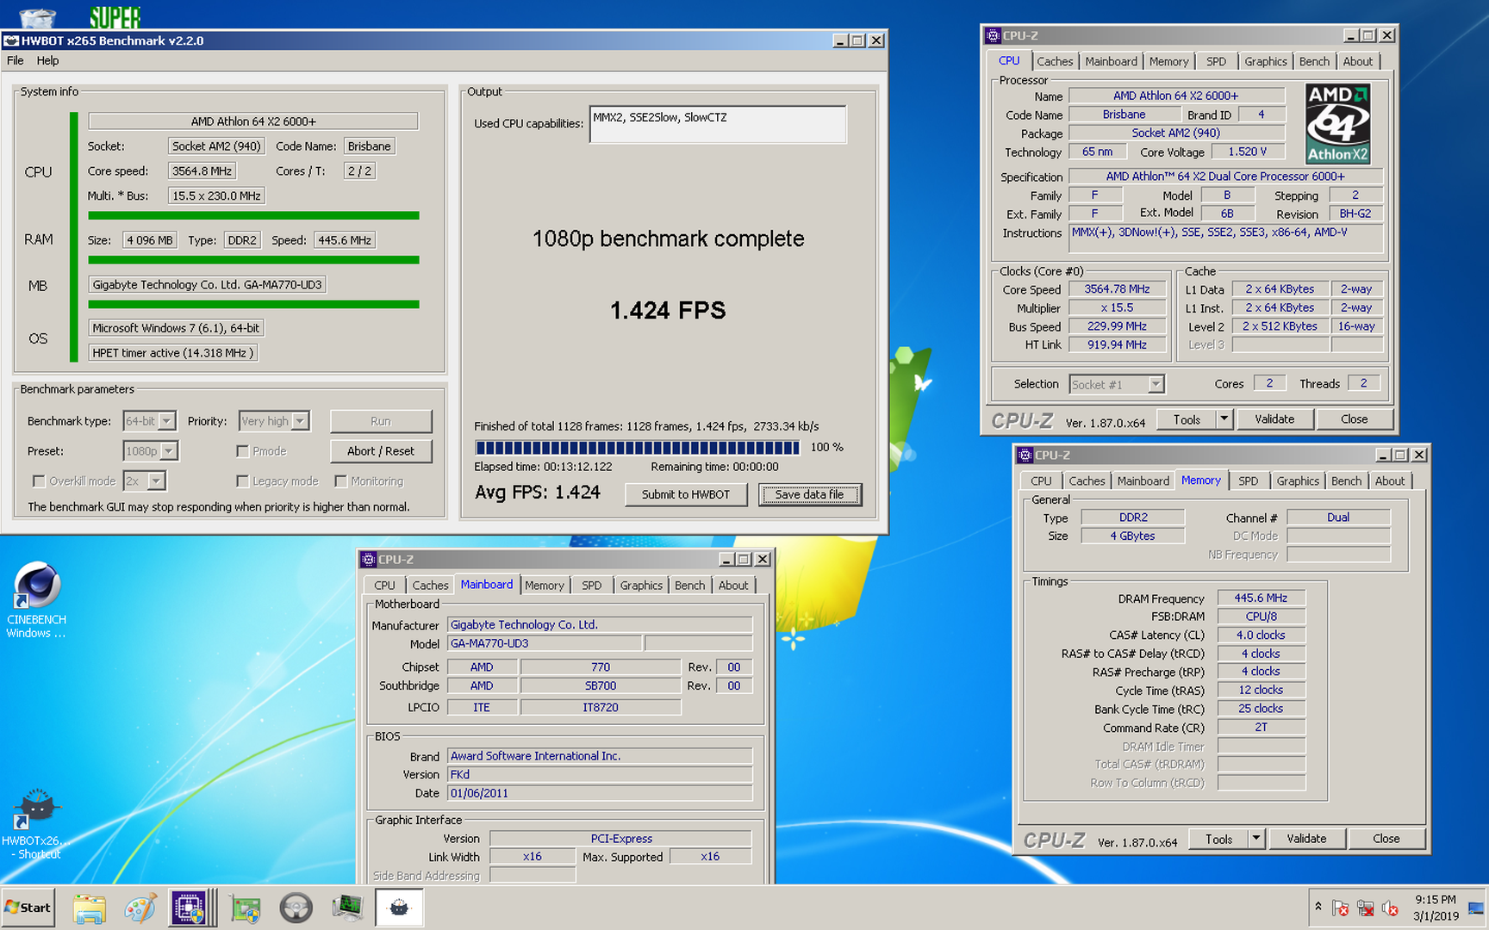Click the green GPU card taskbar icon
The height and width of the screenshot is (930, 1489).
tap(246, 908)
